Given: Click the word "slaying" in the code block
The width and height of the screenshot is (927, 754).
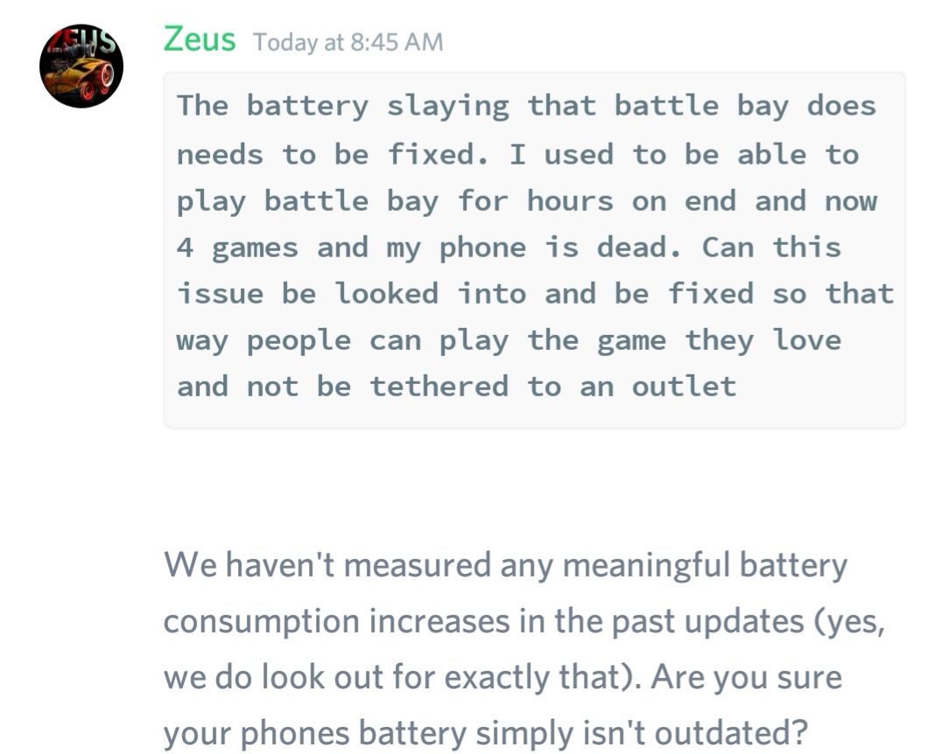Looking at the screenshot, I should [447, 107].
